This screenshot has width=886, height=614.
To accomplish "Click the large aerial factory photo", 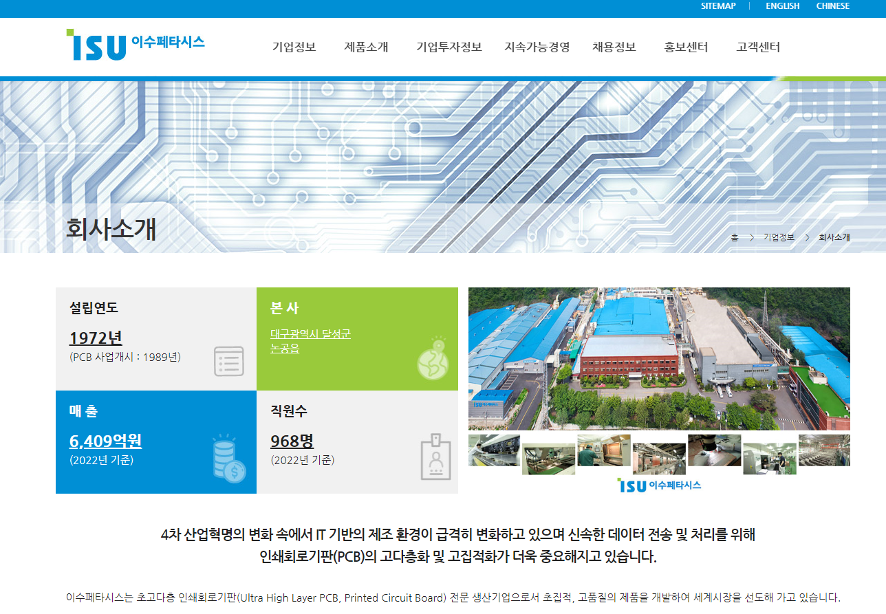I will tap(659, 359).
